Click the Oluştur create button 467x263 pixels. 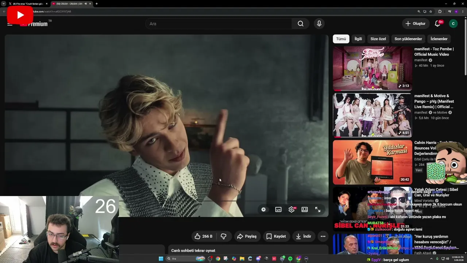point(415,24)
